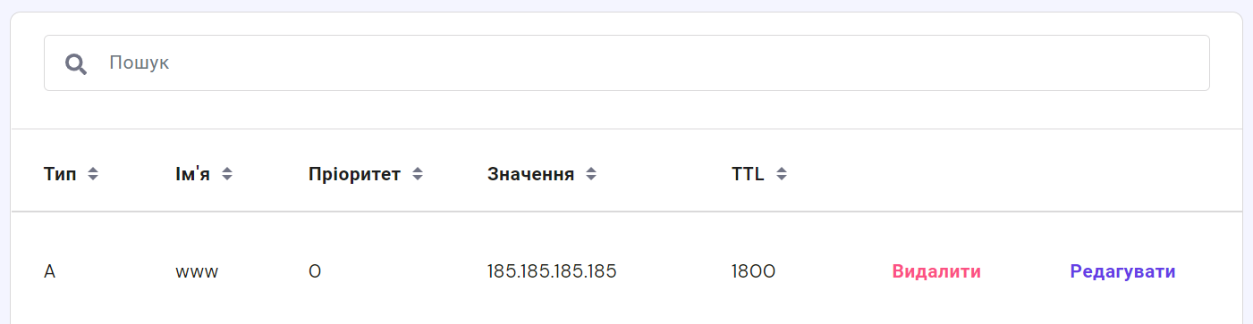
Task: Sort records via Значення arrow icon
Action: 590,174
